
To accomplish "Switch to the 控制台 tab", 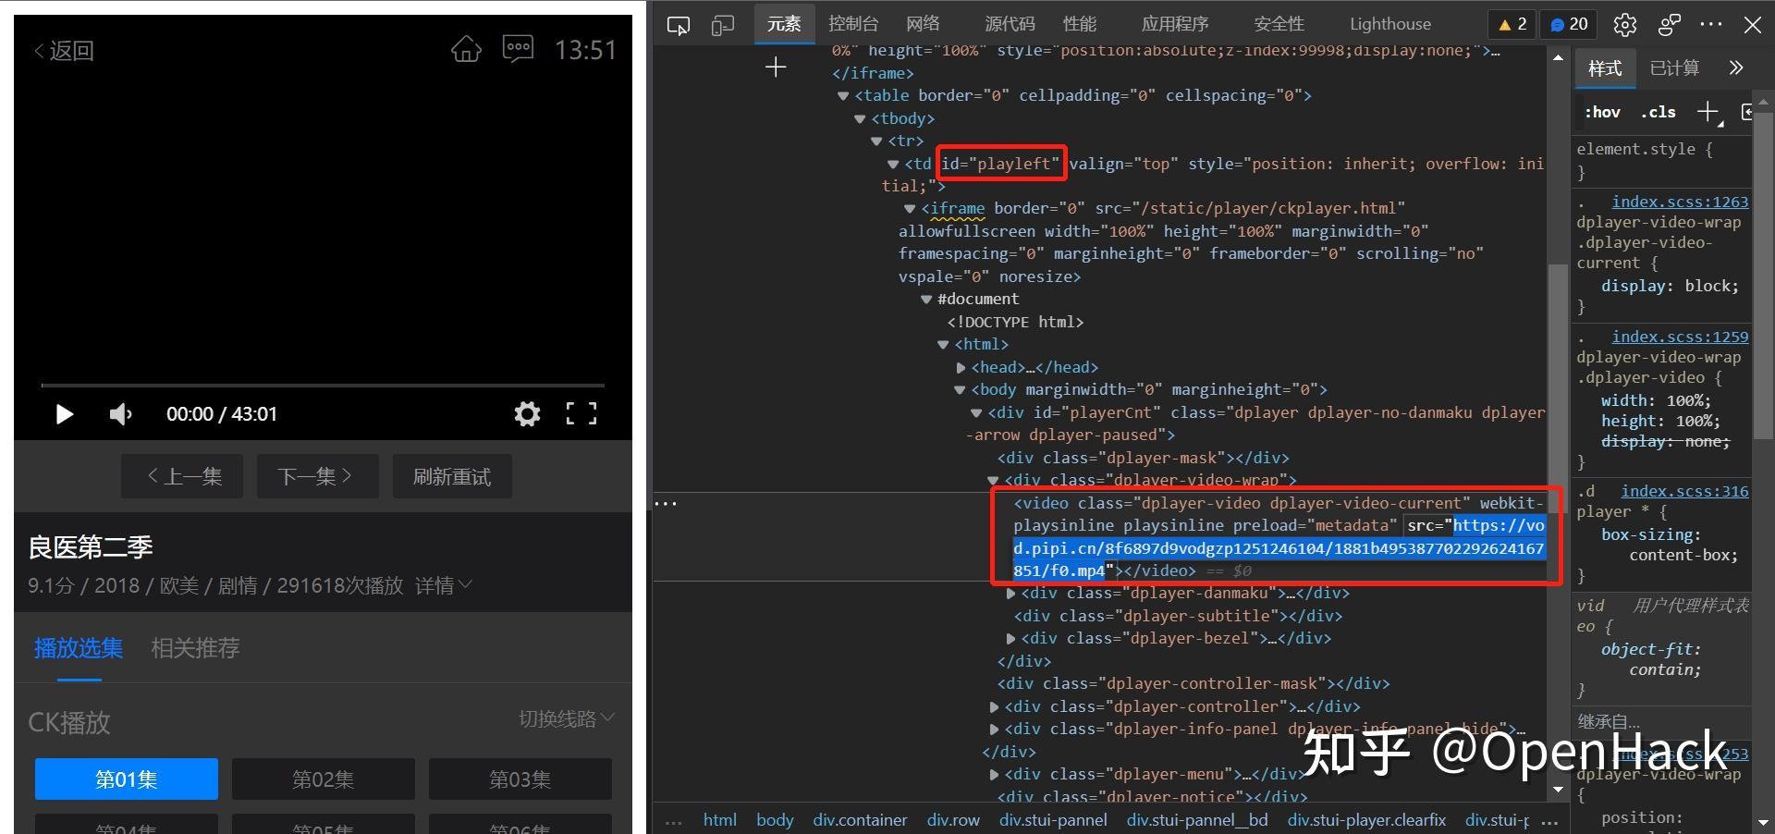I will tap(852, 24).
